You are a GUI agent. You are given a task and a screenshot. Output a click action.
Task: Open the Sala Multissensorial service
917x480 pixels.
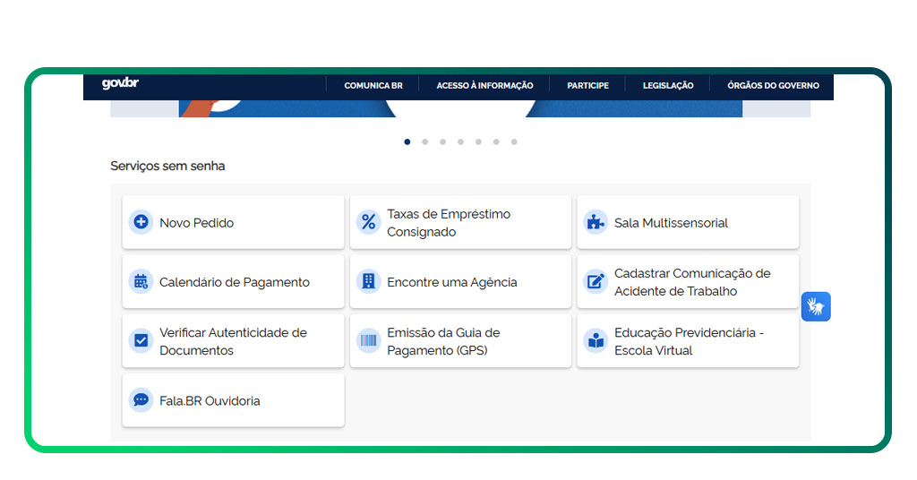(x=688, y=222)
